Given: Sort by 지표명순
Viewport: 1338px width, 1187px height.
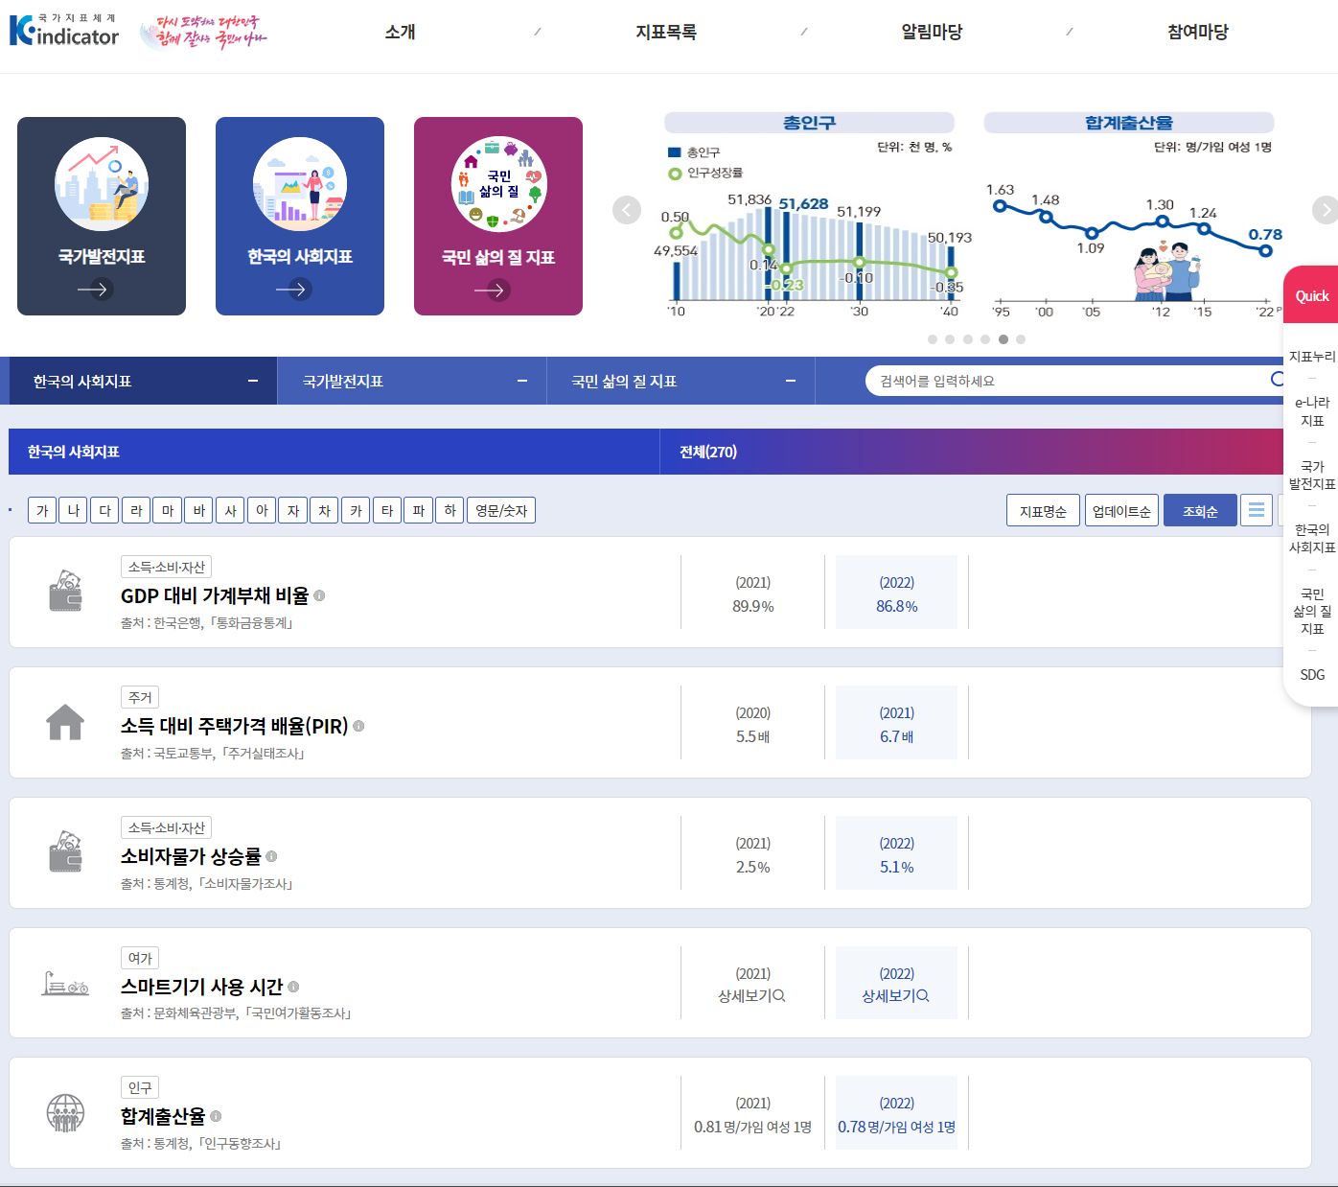Looking at the screenshot, I should pyautogui.click(x=1043, y=510).
